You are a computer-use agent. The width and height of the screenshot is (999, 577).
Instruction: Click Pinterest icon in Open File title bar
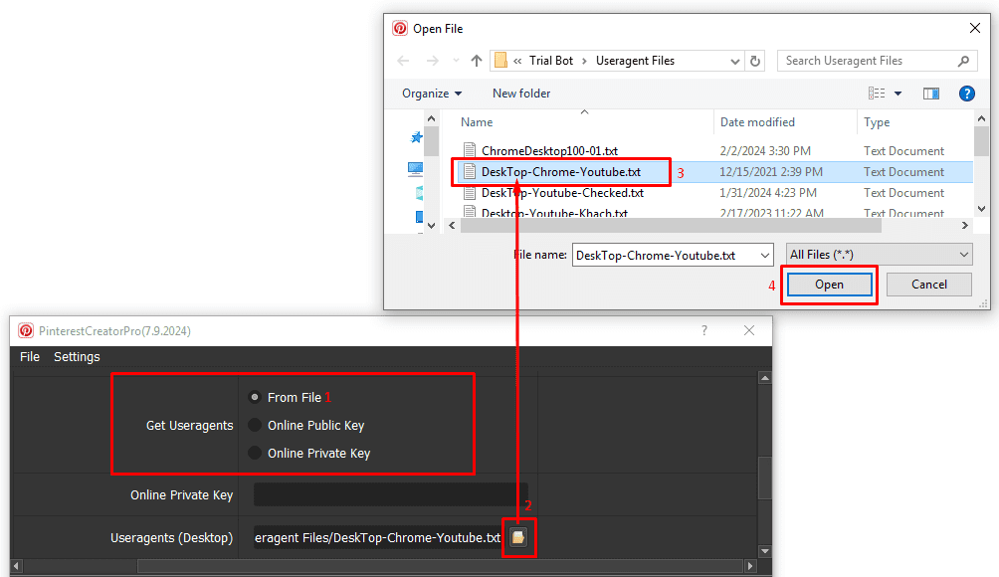pos(400,28)
